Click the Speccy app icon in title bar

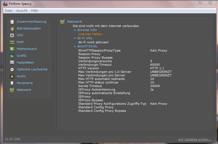pos(5,4)
